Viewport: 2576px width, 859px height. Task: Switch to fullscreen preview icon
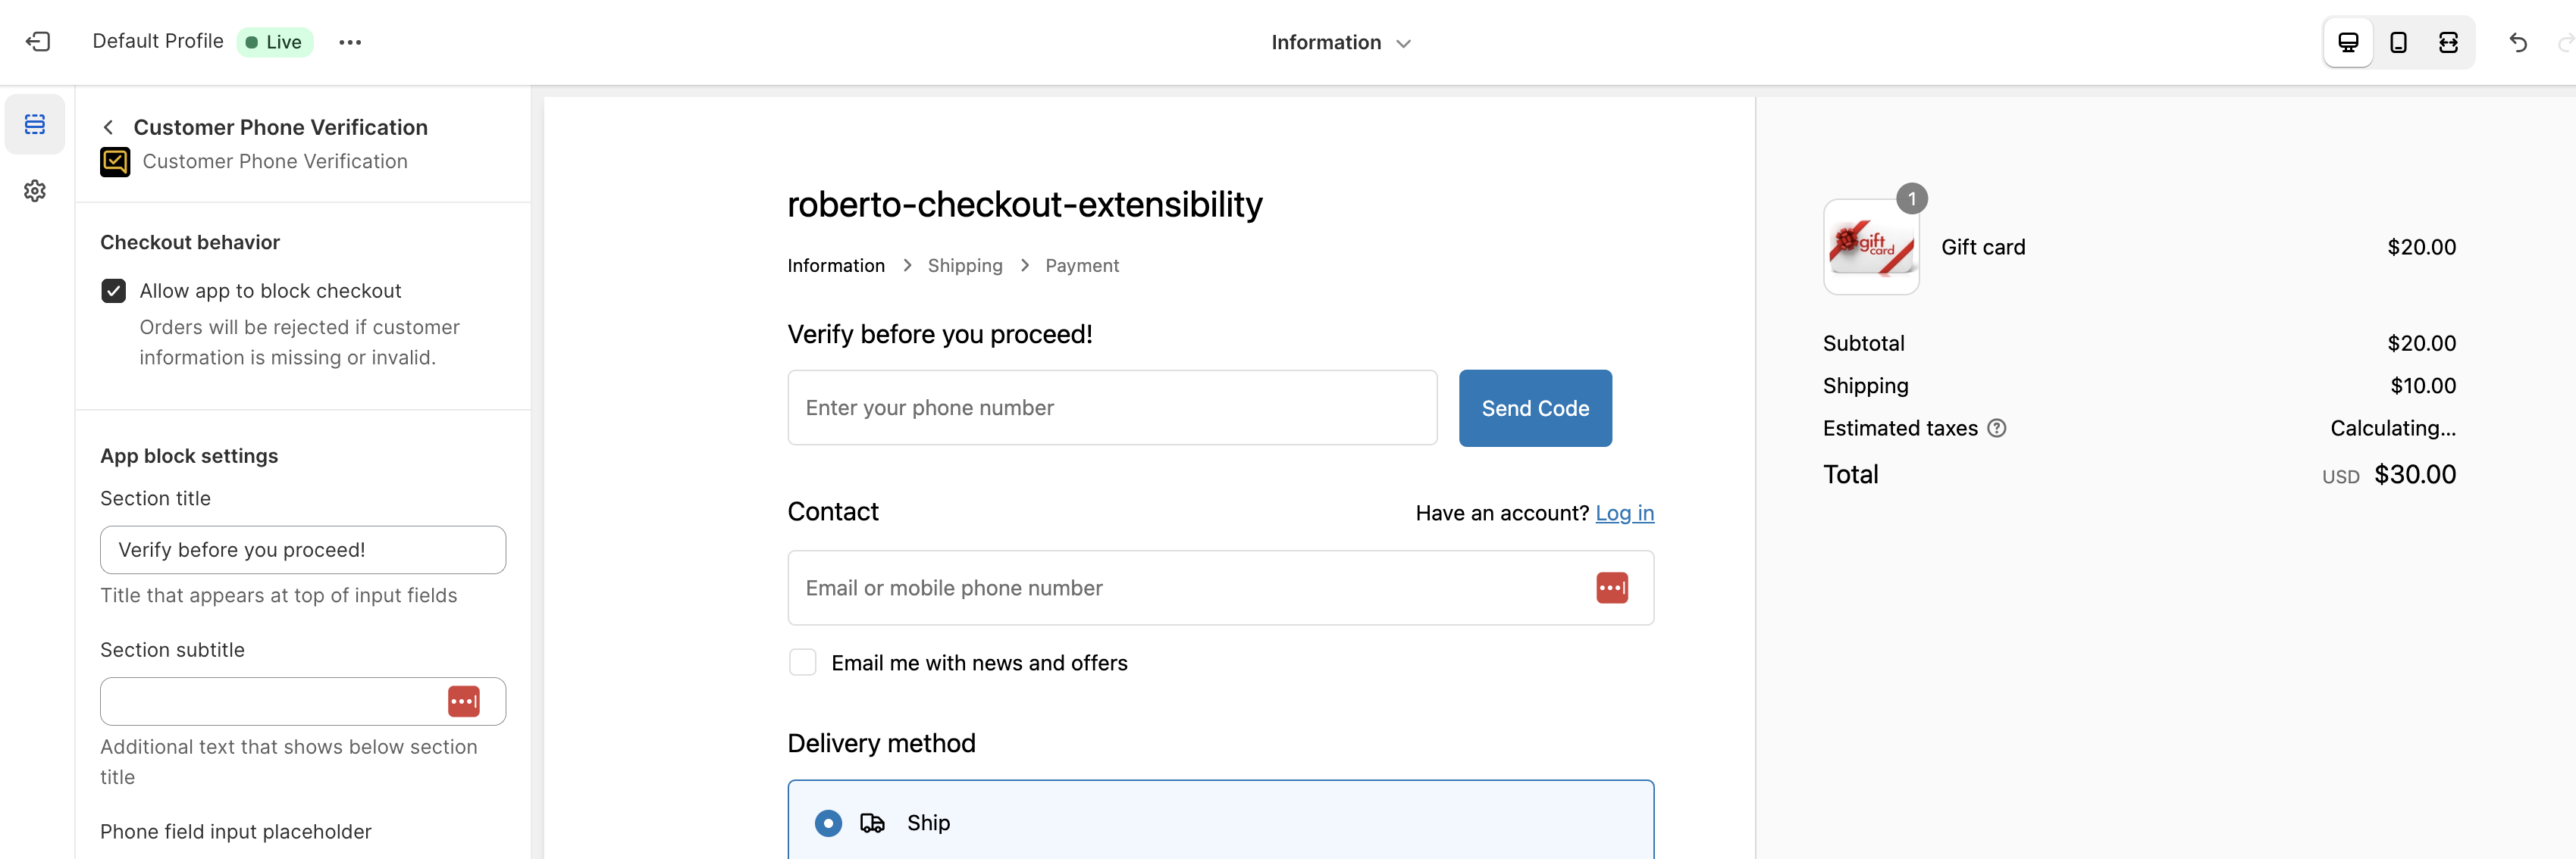coord(2448,42)
